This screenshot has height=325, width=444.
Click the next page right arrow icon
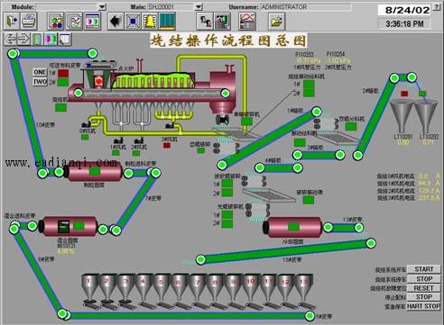(23, 39)
